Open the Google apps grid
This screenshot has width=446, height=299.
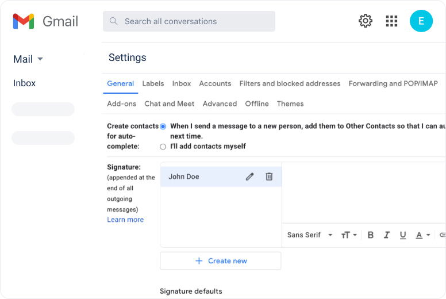point(391,21)
